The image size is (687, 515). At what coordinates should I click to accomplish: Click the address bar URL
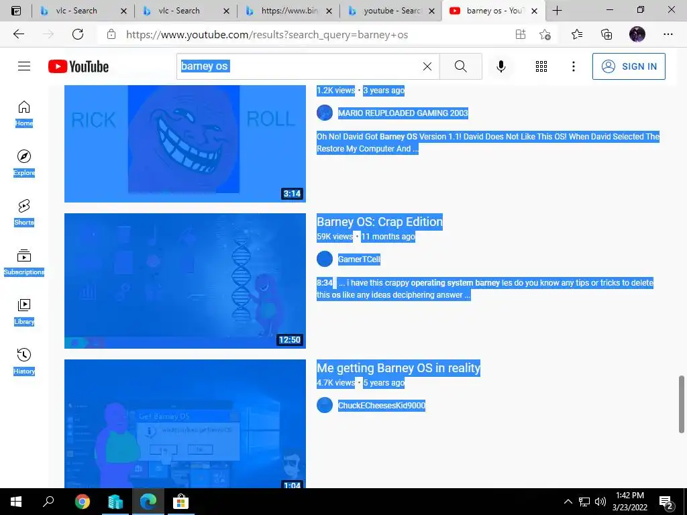[x=267, y=35]
